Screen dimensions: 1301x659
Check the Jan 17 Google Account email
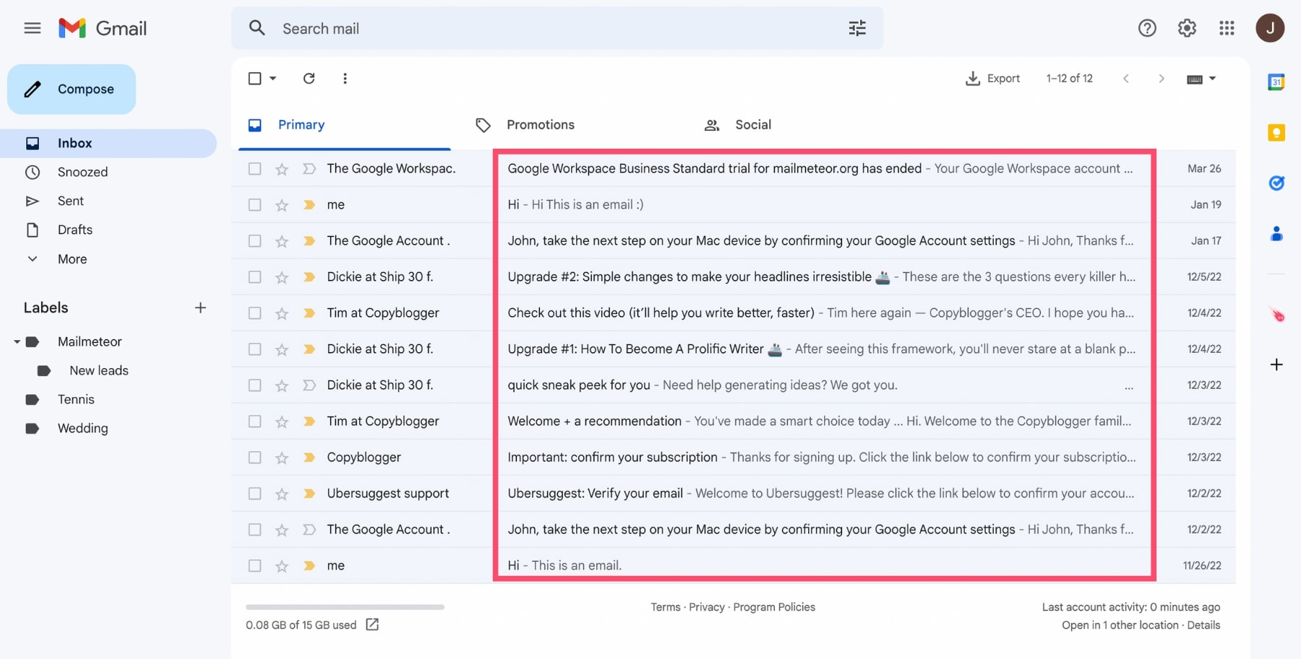254,241
